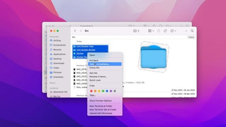Open the ellipsis Action menu icon
Image resolution: width=226 pixels, height=127 pixels.
[x=172, y=31]
